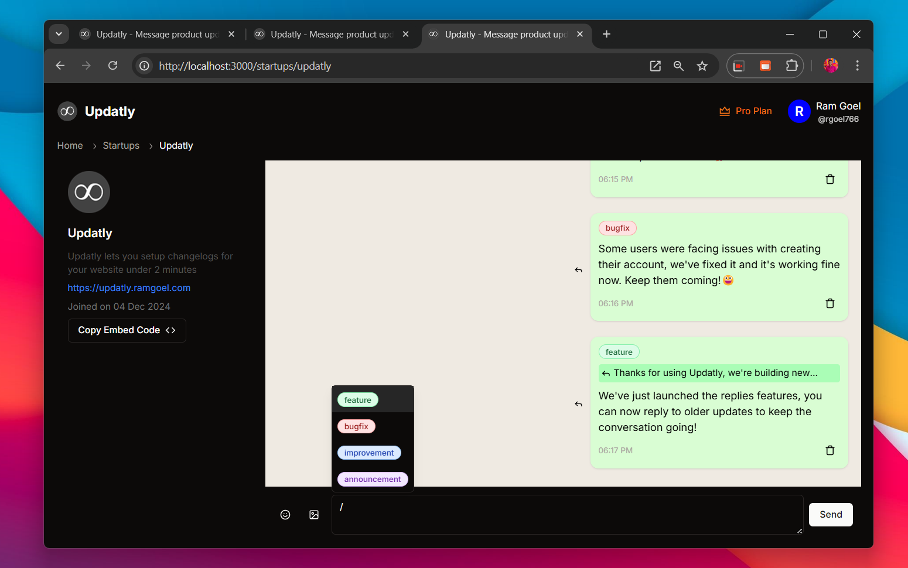Delete the 06:15 PM message

click(830, 179)
